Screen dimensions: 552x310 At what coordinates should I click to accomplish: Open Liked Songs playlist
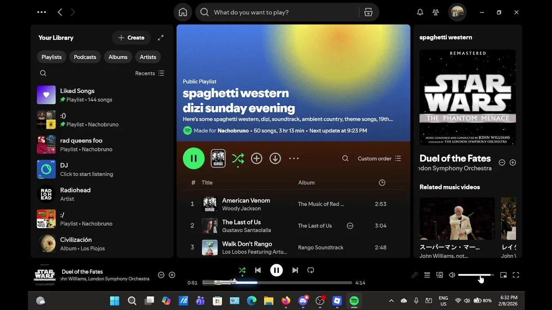point(102,95)
